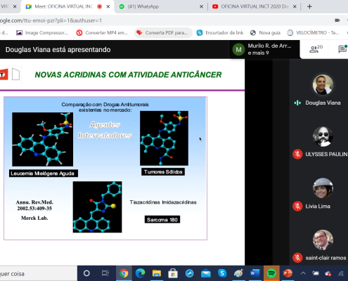Screen dimensions: 348x281
Task: Open the chat messages icon
Action: tap(342, 49)
